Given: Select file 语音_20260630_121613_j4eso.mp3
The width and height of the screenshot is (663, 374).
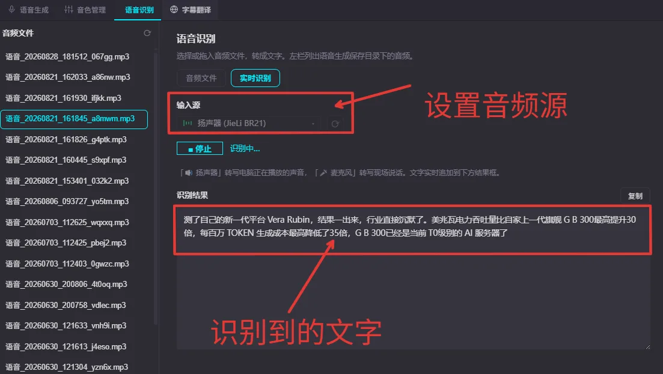Looking at the screenshot, I should coord(75,346).
